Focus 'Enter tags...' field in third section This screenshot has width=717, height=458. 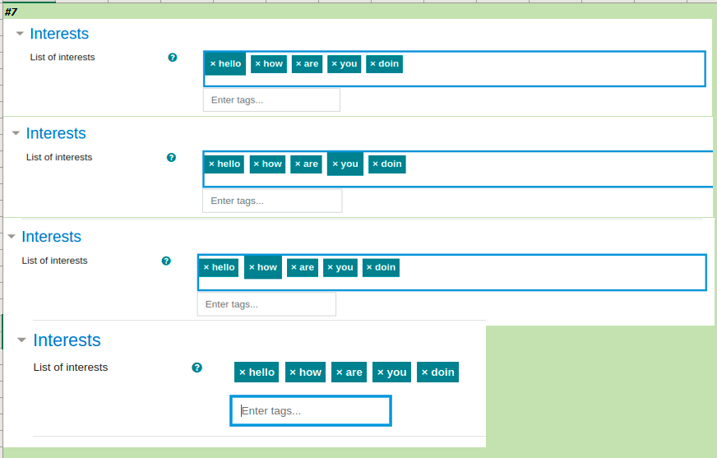[266, 304]
